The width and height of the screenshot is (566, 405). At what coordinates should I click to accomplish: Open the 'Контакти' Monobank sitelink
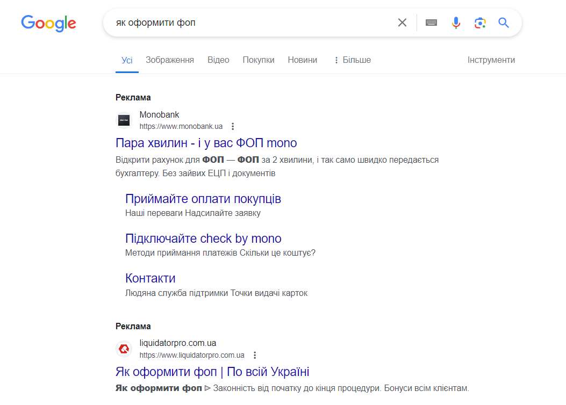[150, 278]
